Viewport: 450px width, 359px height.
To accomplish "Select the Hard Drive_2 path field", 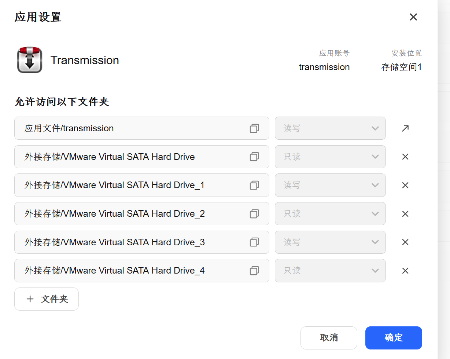I will coord(142,213).
